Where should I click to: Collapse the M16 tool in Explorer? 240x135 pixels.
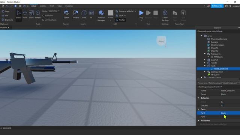[x=202, y=36]
